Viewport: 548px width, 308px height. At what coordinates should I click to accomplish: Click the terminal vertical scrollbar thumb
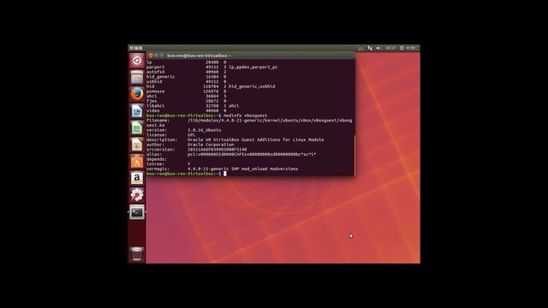[354, 156]
